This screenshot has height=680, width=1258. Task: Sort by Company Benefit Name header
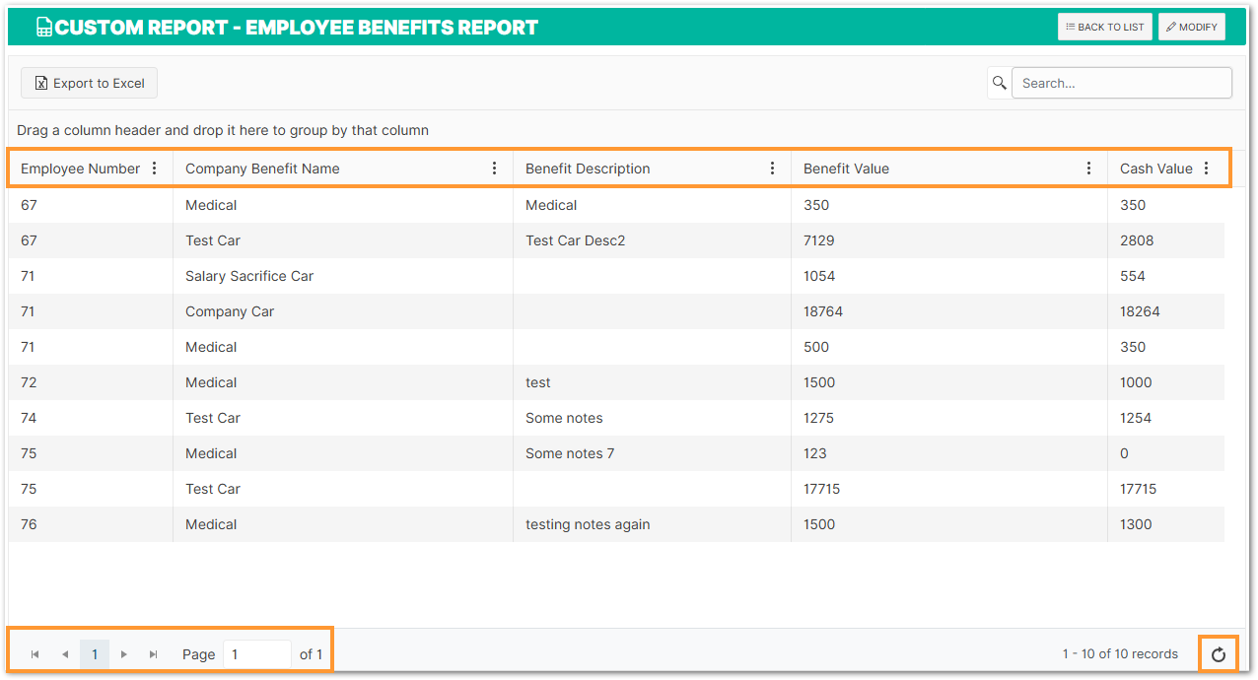(x=262, y=169)
